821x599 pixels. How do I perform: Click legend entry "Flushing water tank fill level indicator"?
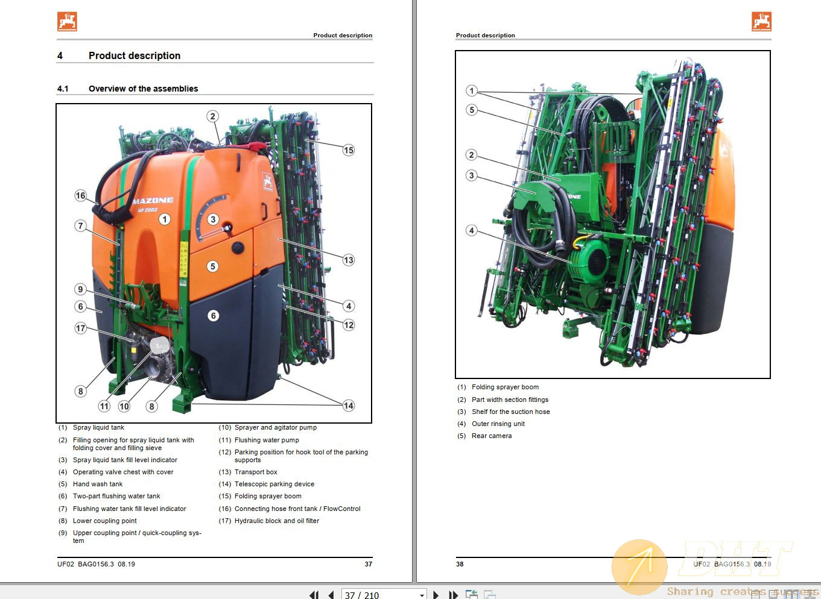click(x=130, y=509)
